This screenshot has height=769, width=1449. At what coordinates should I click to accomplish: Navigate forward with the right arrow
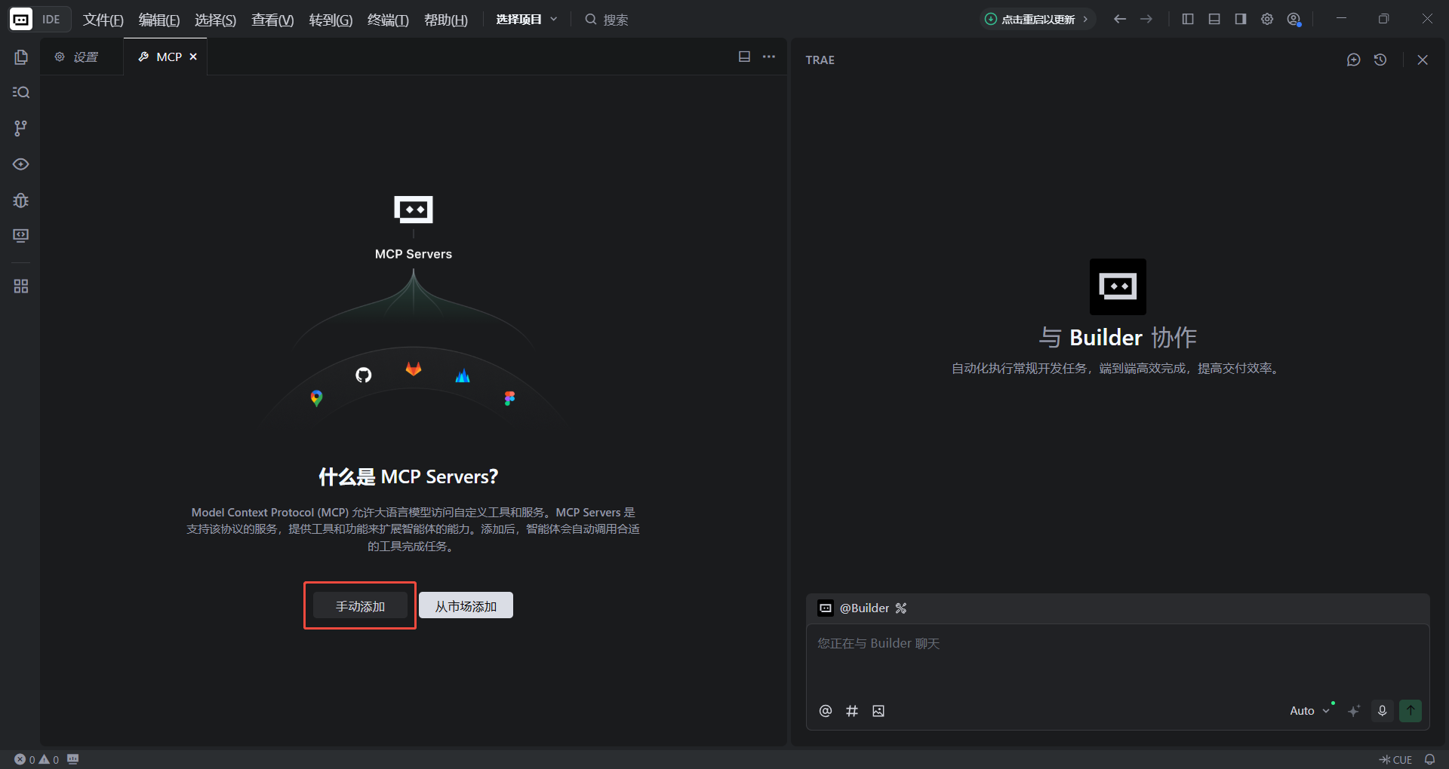1146,19
